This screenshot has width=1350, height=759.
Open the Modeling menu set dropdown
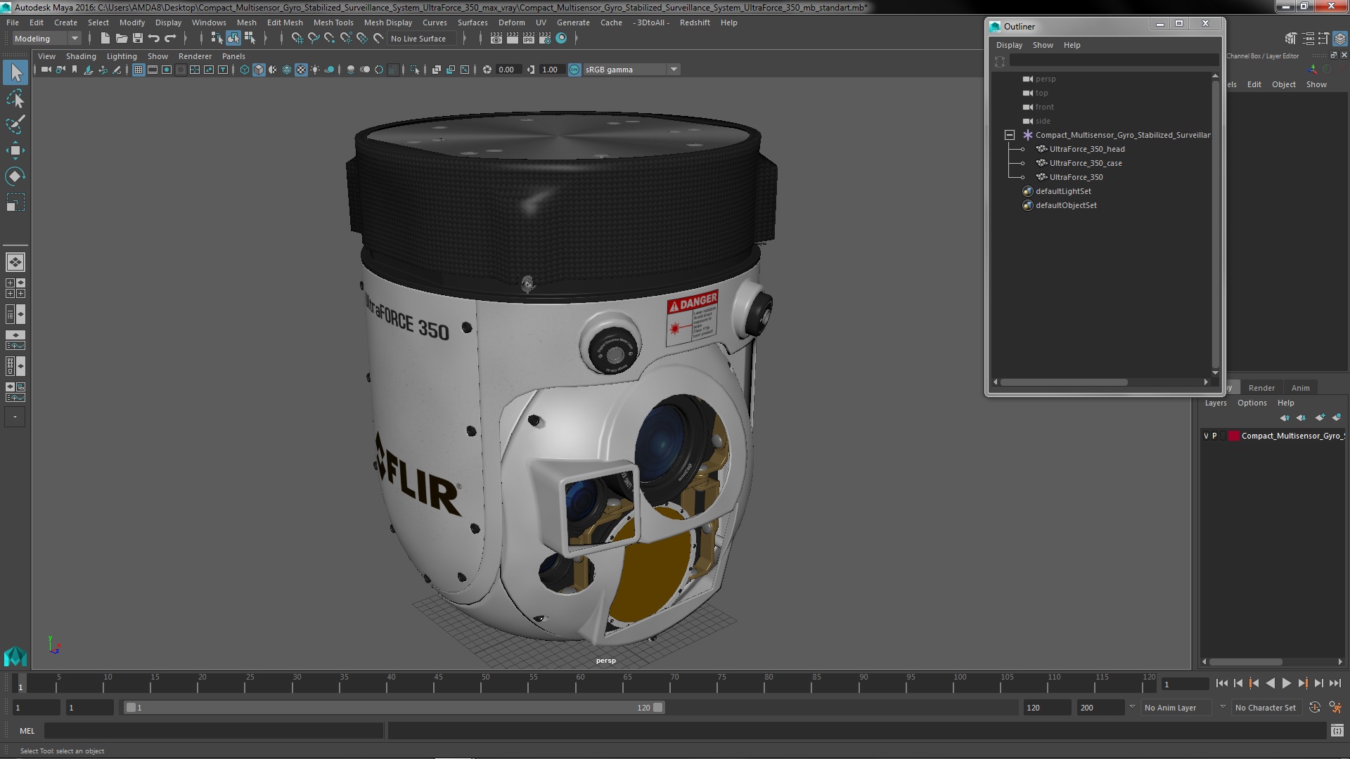47,39
